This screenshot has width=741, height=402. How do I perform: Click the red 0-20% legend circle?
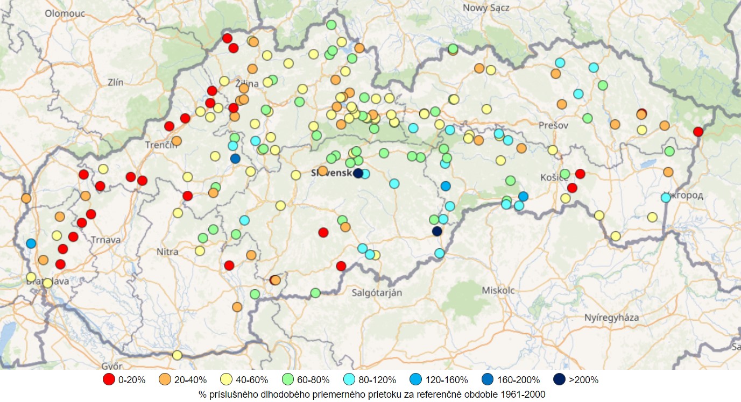[109, 379]
